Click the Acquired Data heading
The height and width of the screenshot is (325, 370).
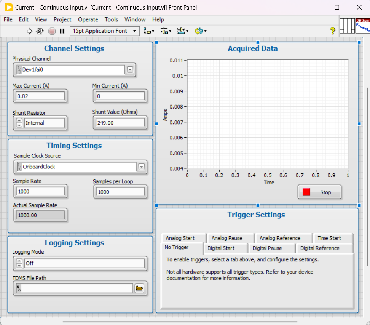coord(253,48)
